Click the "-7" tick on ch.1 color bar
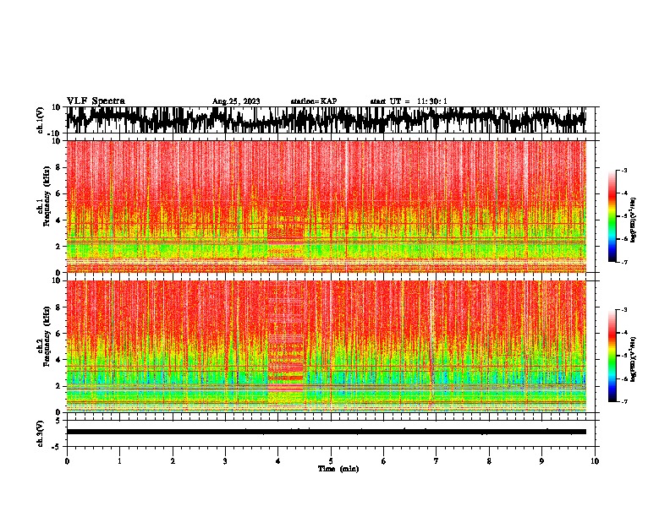The width and height of the screenshot is (670, 517). (x=624, y=262)
